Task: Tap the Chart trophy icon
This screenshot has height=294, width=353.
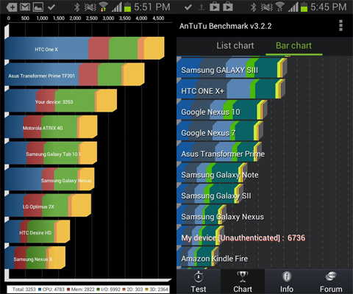Action: point(243,277)
